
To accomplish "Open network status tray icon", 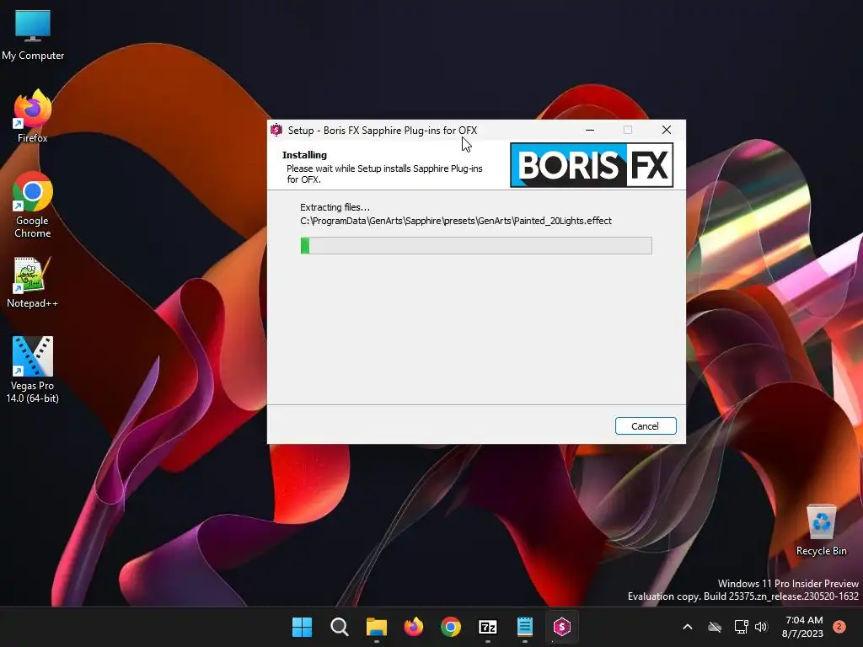I will pyautogui.click(x=741, y=627).
